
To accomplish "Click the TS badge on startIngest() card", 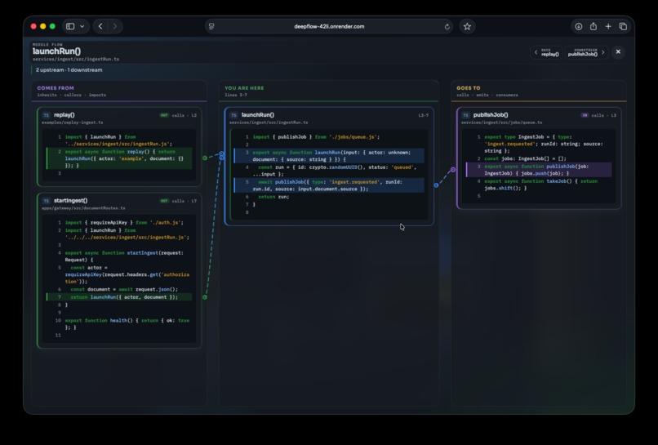I will 47,201.
